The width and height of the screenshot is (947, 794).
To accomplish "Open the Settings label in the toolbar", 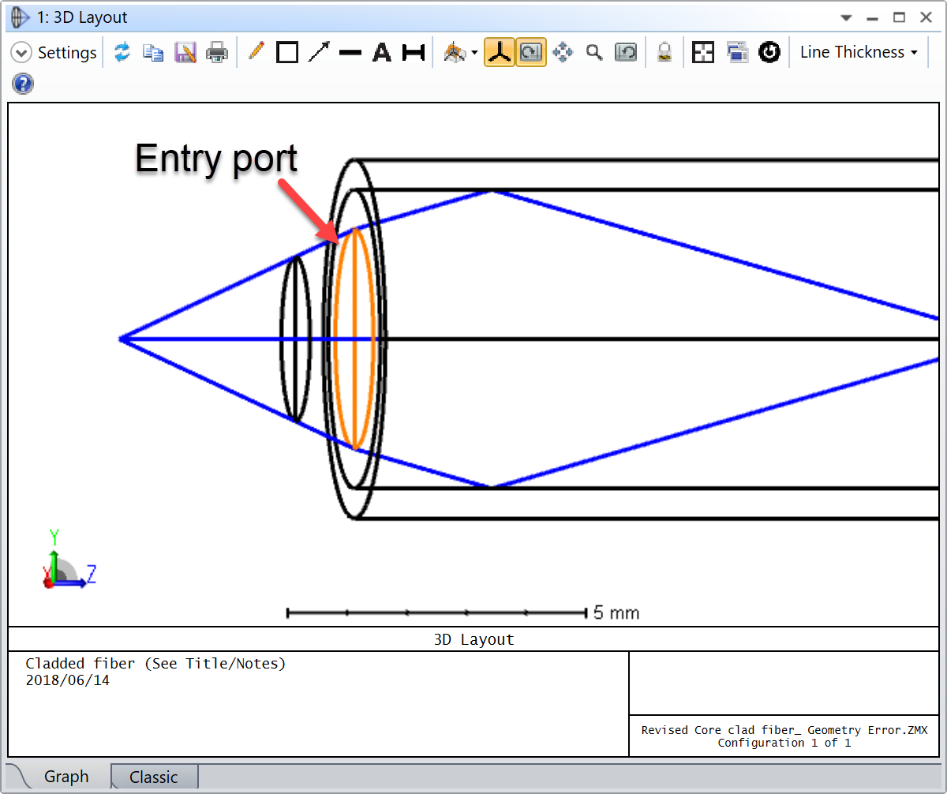I will click(67, 53).
